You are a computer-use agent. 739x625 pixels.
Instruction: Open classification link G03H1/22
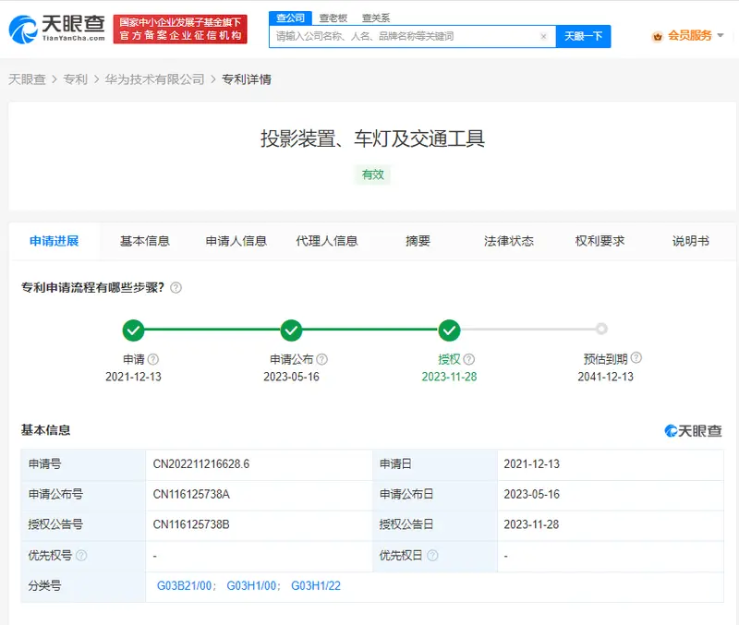316,585
